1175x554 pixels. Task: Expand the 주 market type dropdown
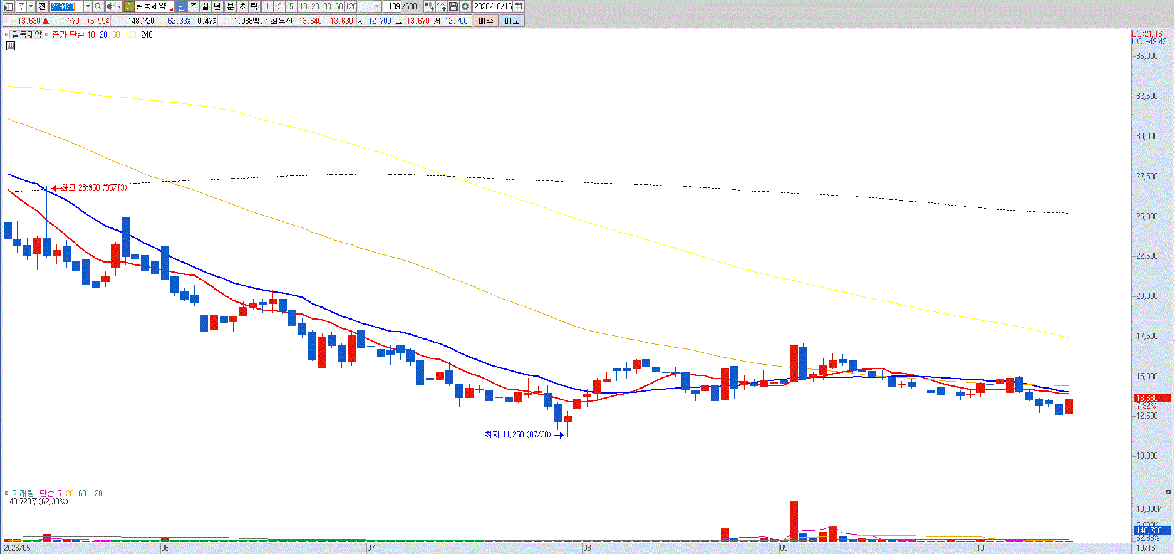click(31, 6)
